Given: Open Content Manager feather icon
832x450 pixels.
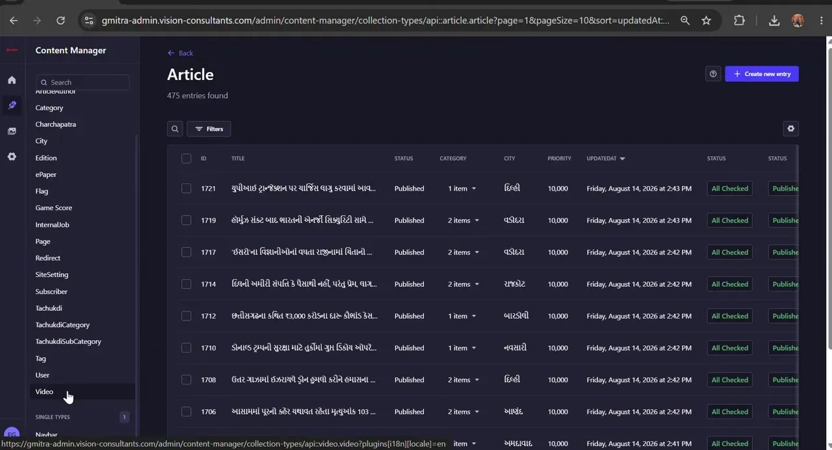Looking at the screenshot, I should [x=12, y=105].
